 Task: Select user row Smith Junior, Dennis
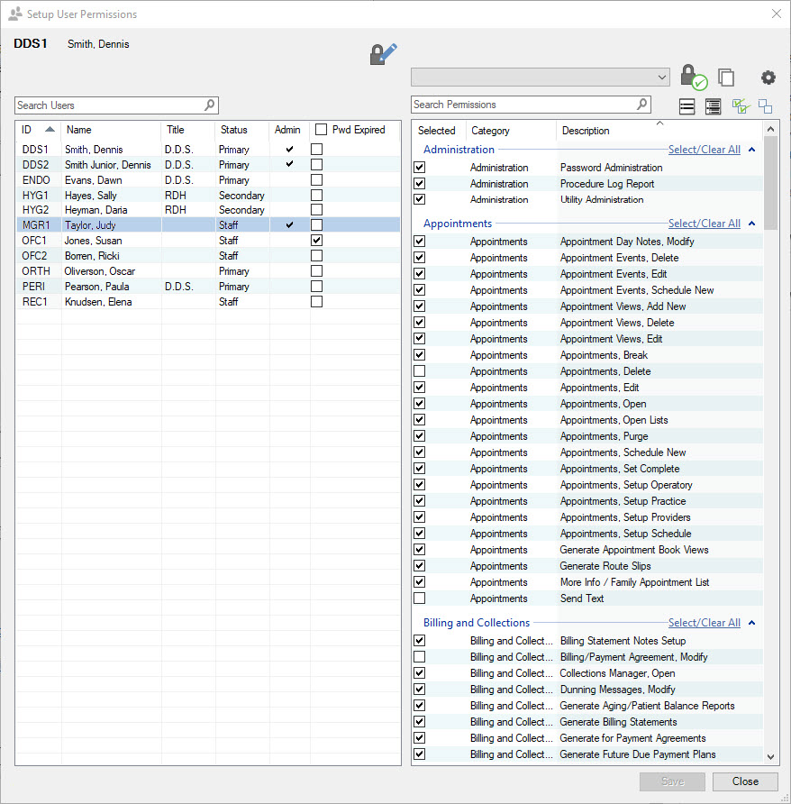[x=207, y=165]
